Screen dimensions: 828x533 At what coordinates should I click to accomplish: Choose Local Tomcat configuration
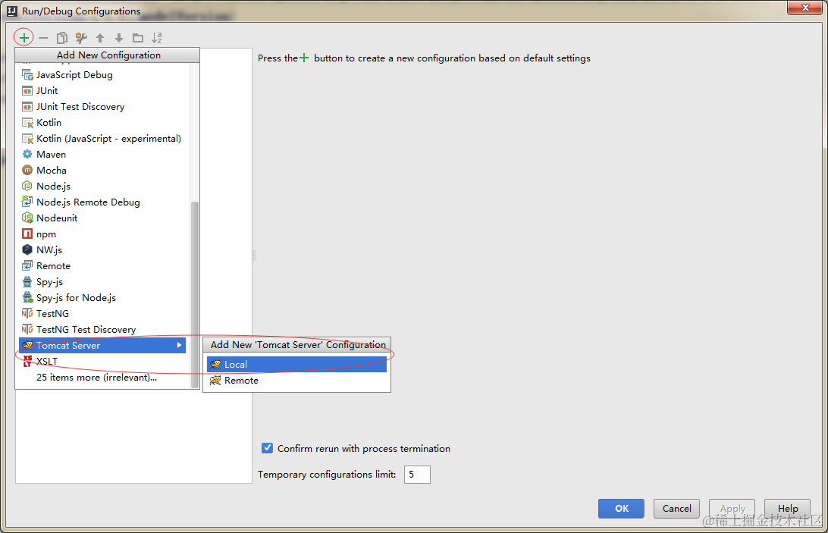point(296,365)
